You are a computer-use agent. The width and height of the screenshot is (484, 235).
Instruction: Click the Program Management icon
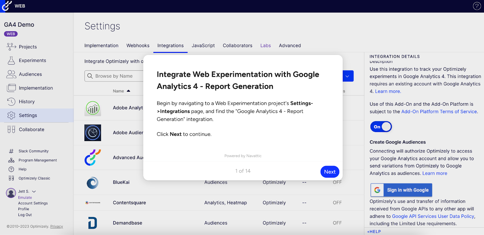pyautogui.click(x=11, y=160)
